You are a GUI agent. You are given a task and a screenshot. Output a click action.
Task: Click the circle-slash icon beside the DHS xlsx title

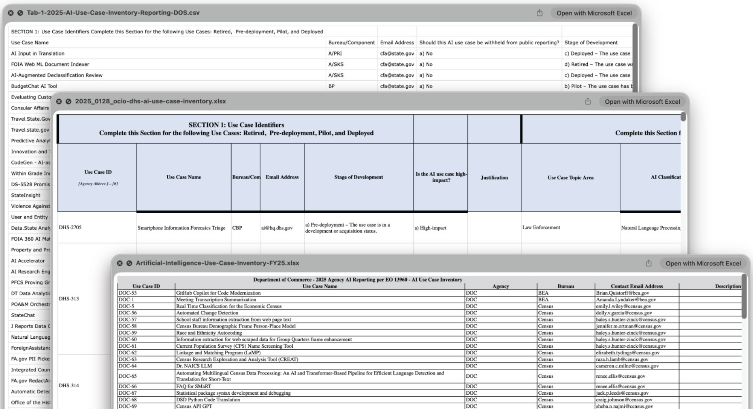[x=69, y=101]
